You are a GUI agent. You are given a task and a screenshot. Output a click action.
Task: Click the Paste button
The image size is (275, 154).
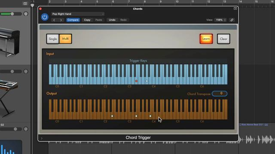tap(98, 20)
